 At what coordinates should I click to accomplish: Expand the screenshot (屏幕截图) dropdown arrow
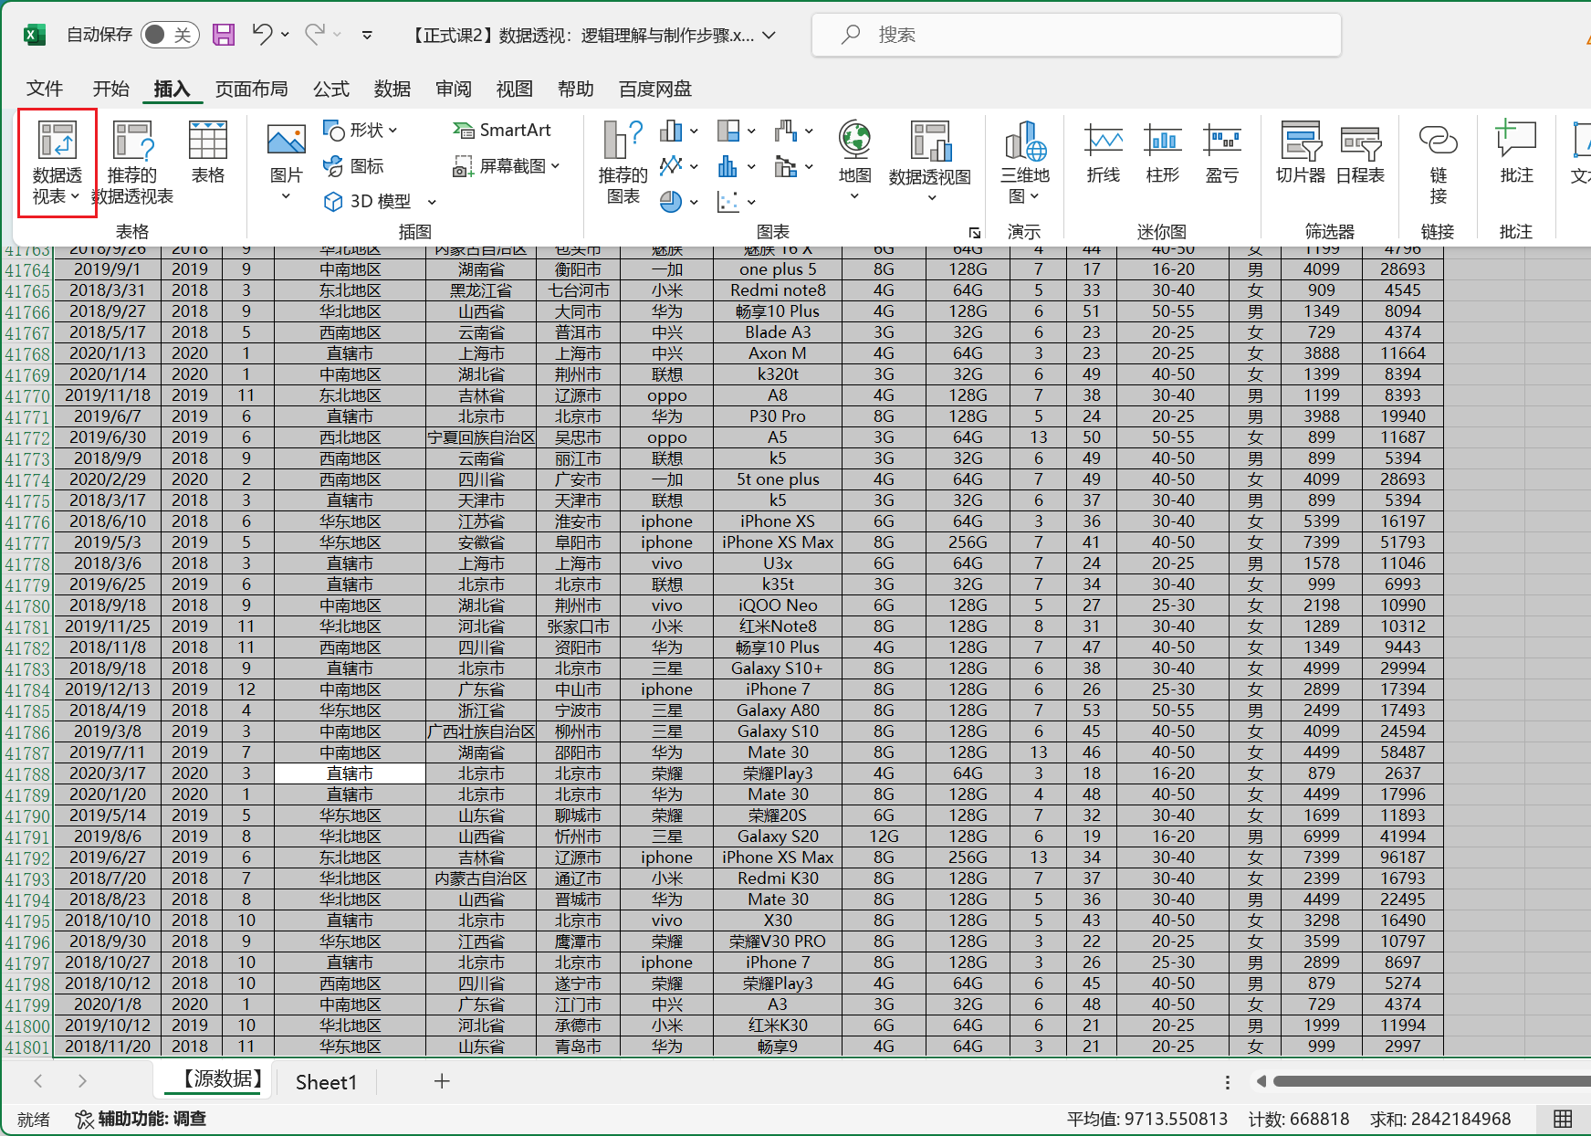(x=555, y=166)
